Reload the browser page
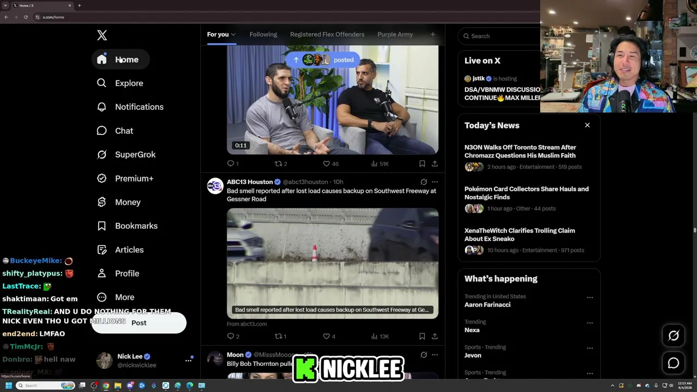Screen dimensions: 697x392 [26, 17]
